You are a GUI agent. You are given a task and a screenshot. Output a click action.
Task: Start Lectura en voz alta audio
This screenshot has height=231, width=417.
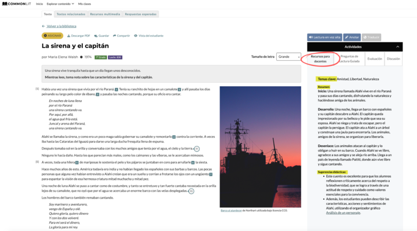pyautogui.click(x=324, y=37)
